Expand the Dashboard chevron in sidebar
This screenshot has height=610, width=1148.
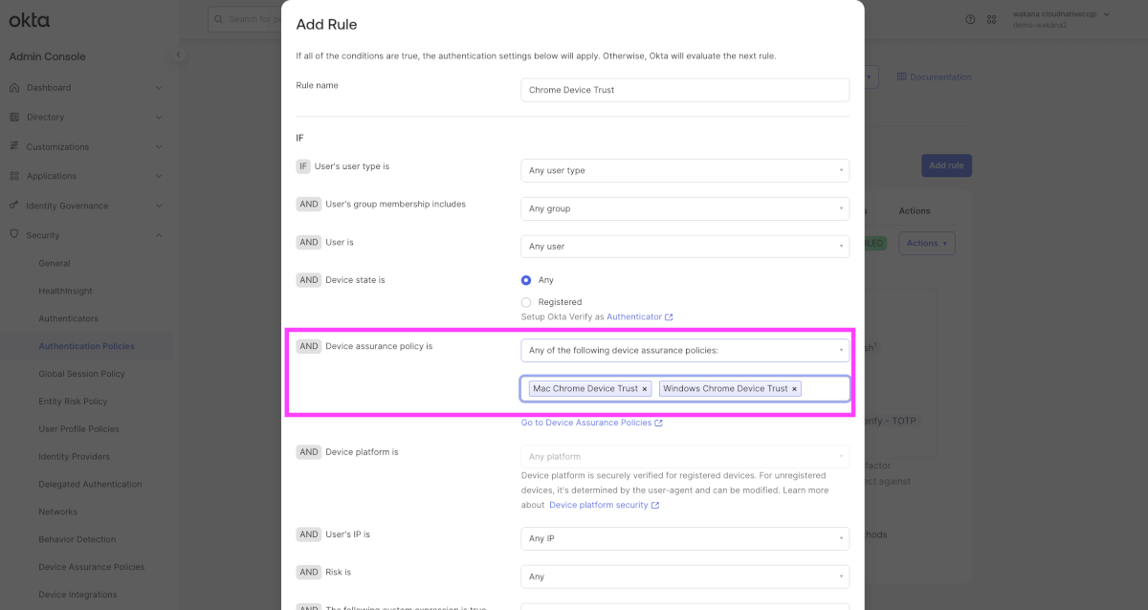[x=159, y=88]
